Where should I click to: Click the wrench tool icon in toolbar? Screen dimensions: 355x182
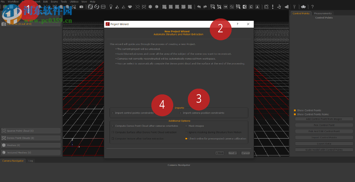pos(294,7)
